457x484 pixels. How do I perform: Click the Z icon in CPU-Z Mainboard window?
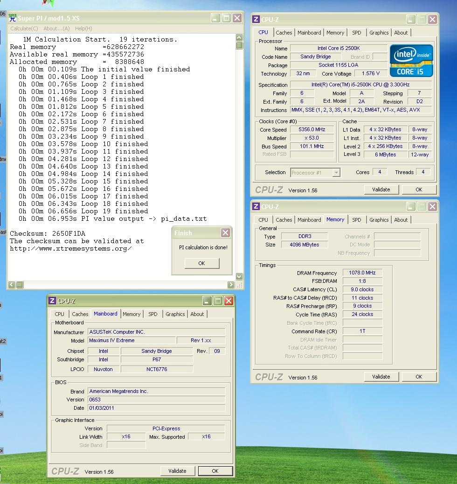coord(52,301)
